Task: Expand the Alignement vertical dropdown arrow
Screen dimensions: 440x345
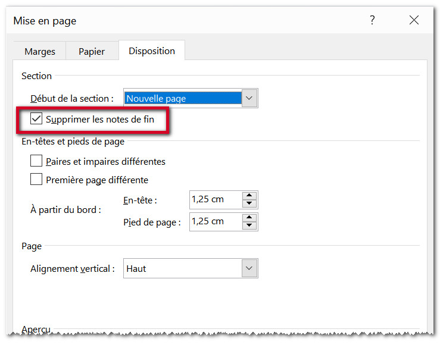Action: 249,269
